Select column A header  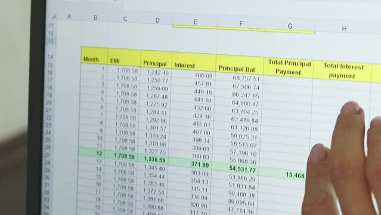click(x=69, y=17)
